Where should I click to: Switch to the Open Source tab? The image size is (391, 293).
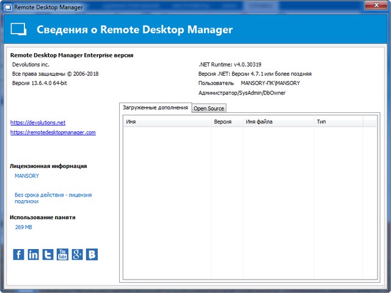click(x=209, y=109)
